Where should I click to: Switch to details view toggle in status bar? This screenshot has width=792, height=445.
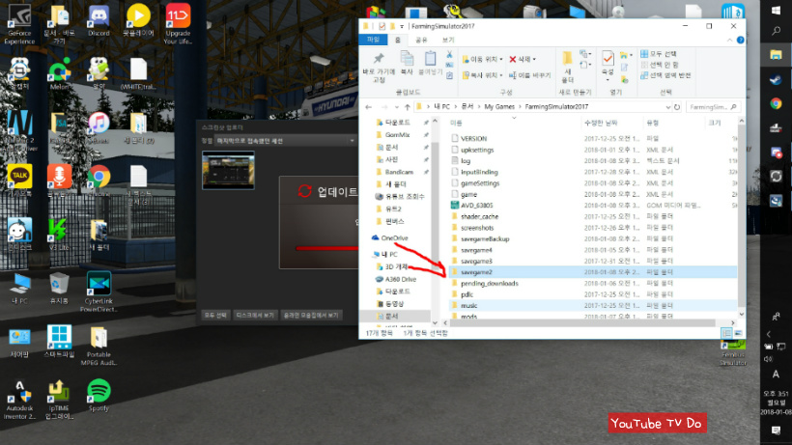coord(726,333)
